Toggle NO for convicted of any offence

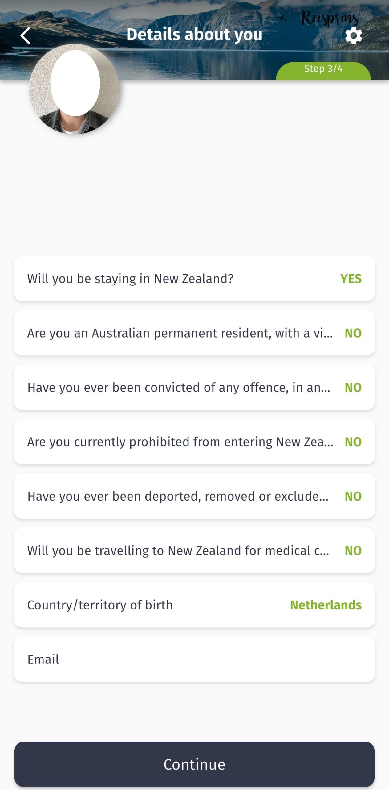353,388
